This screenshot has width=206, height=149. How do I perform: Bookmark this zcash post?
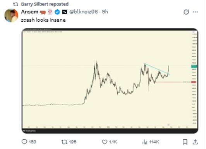[x=185, y=142]
